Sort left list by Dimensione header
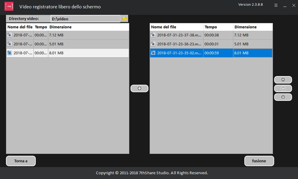 pos(89,27)
